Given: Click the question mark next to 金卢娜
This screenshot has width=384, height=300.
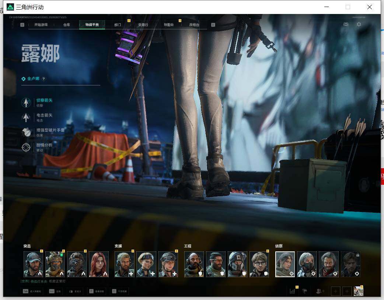Looking at the screenshot, I should coord(43,79).
